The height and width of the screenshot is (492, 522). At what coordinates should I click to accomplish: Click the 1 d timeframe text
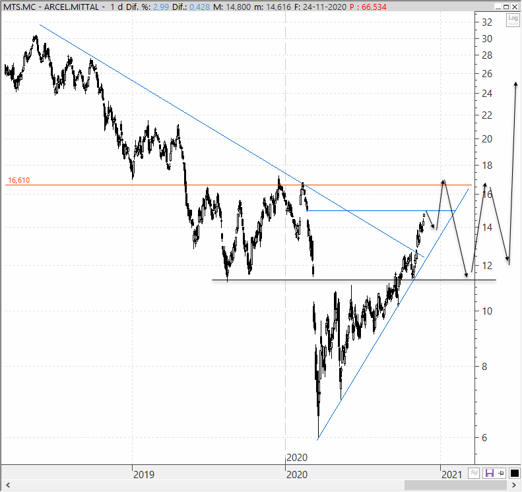coord(117,7)
